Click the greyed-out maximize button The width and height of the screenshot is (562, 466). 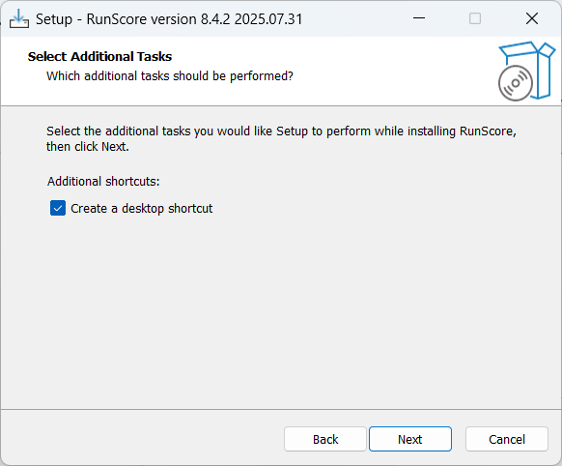pyautogui.click(x=475, y=18)
